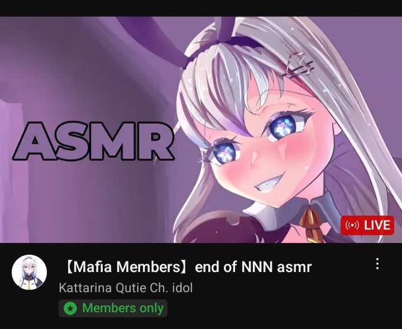Click the word idol in channel name
The image size is (402, 329).
(183, 288)
